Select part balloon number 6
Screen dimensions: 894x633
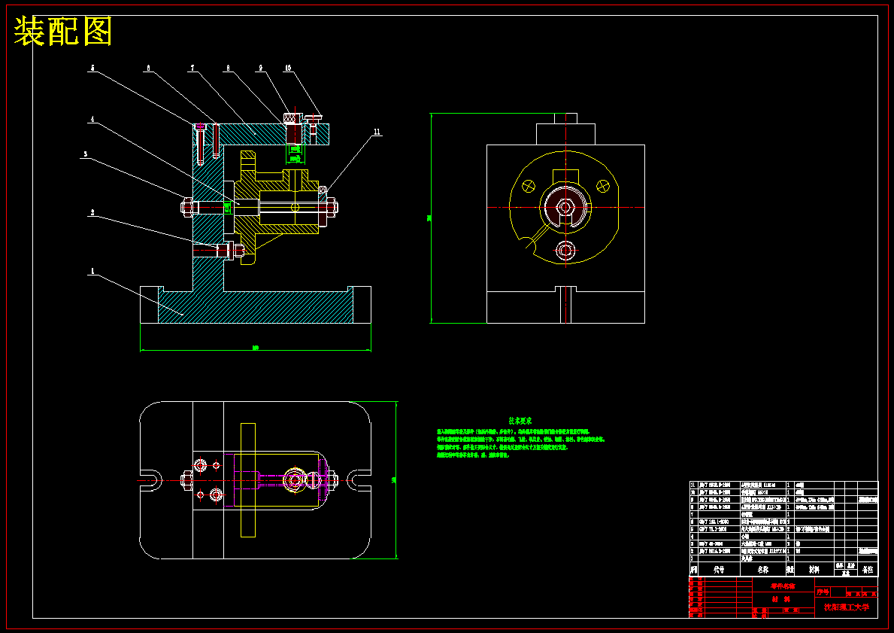click(148, 67)
